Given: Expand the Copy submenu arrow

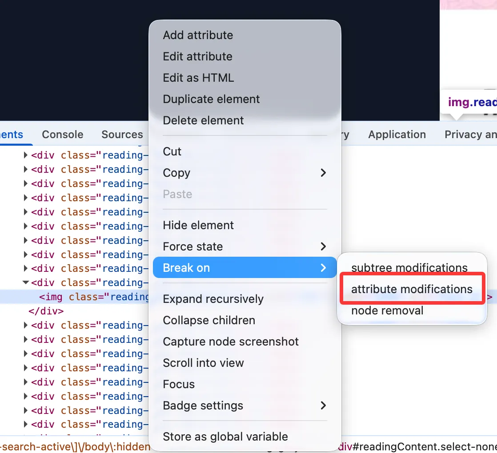Looking at the screenshot, I should point(323,173).
